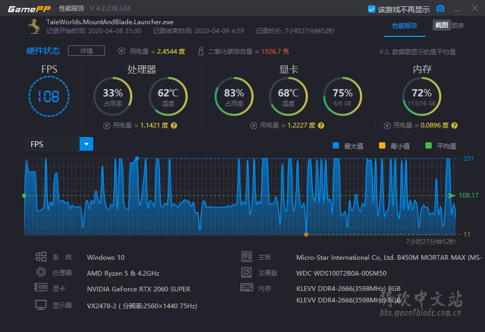
Task: Open the 详情 hardware details button
Action: pos(86,51)
